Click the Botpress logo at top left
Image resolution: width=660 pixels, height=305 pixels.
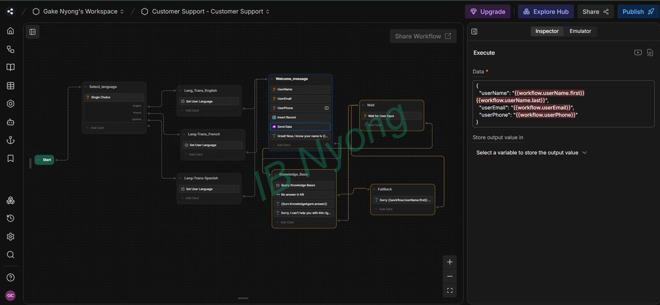pos(10,11)
